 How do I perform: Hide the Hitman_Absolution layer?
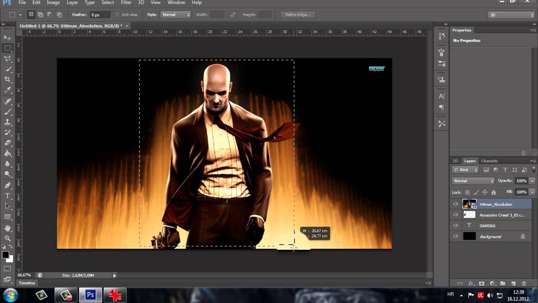(x=456, y=204)
